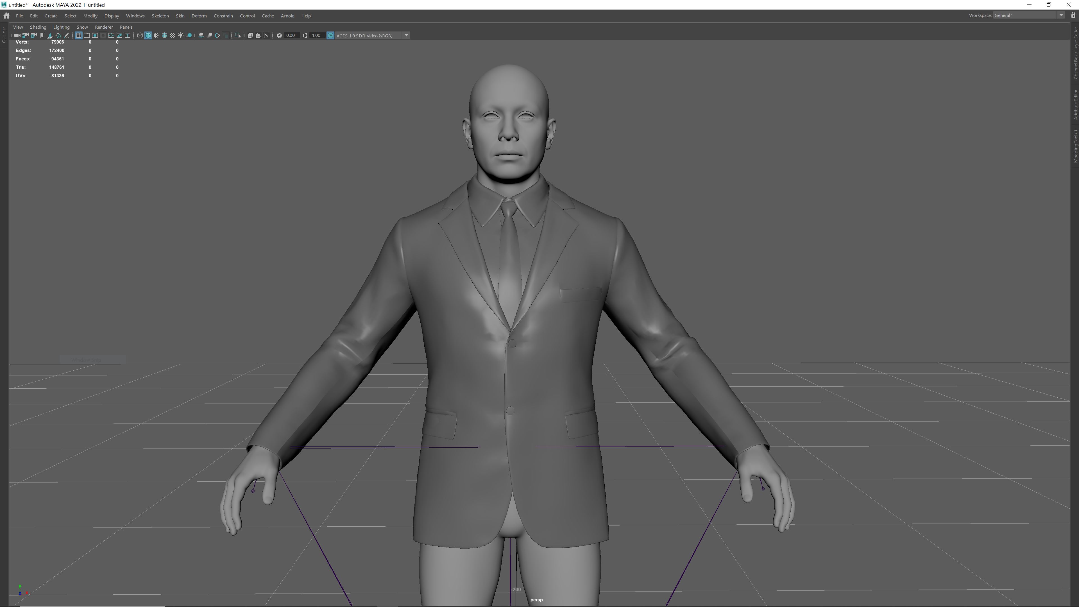Screen dimensions: 1079x607
Task: Enable textured display mode
Action: 164,36
